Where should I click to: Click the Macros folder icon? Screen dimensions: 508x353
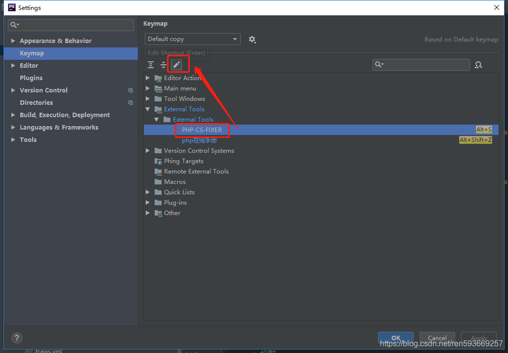pos(158,182)
